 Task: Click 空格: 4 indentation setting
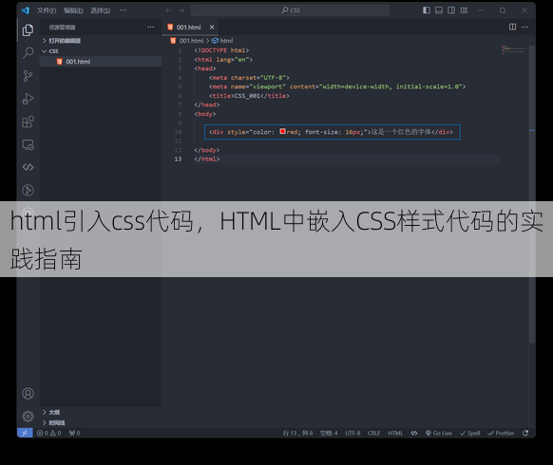(329, 433)
